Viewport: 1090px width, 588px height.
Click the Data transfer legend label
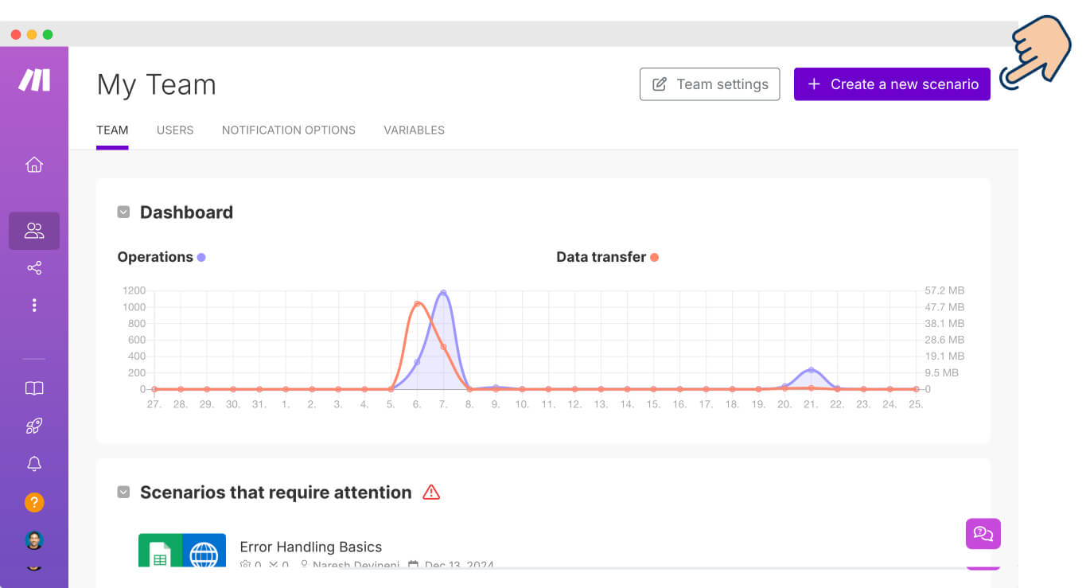point(601,257)
